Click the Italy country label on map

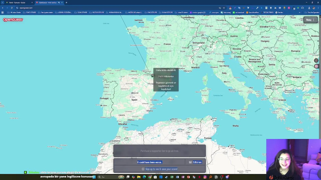pyautogui.click(x=224, y=73)
